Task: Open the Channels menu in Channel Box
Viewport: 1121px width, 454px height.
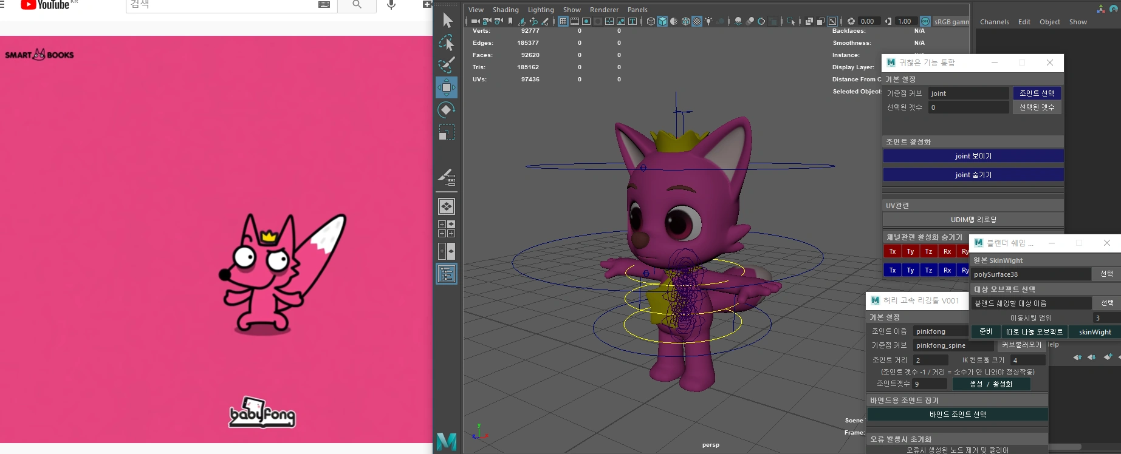Action: [994, 22]
